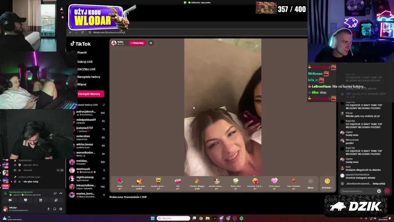This screenshot has width=394, height=222.
Task: Refresh the recommended LIVE creators list
Action: point(104,105)
